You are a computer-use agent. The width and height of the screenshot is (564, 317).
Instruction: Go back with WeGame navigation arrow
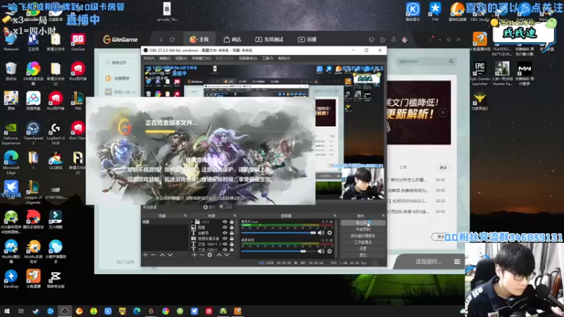(161, 39)
